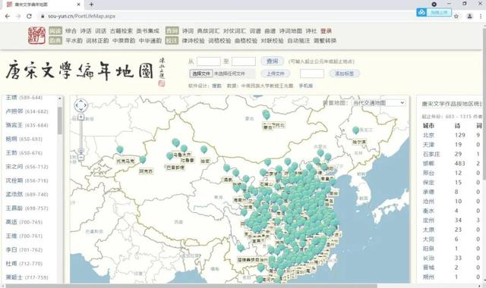Click the map marker above 托克马克
This screenshot has height=288, width=486.
(x=120, y=150)
